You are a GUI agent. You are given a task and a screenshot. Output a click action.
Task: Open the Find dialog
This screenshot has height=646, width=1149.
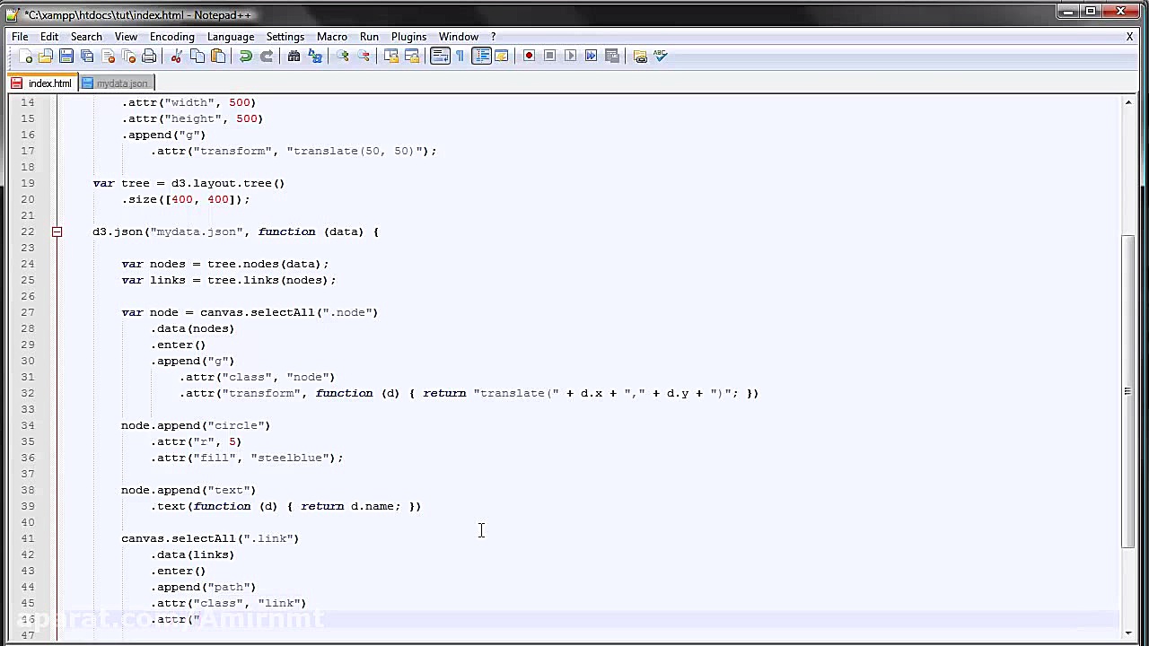pos(294,56)
